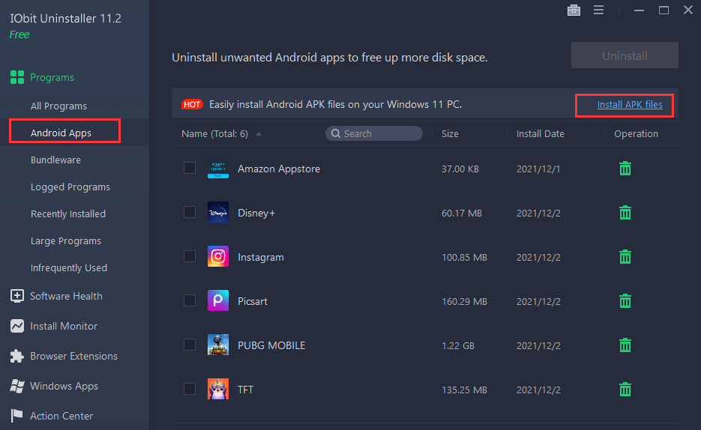Uninstall PUBG MOBILE with trash icon
Viewport: 701px width, 430px height.
tap(625, 345)
